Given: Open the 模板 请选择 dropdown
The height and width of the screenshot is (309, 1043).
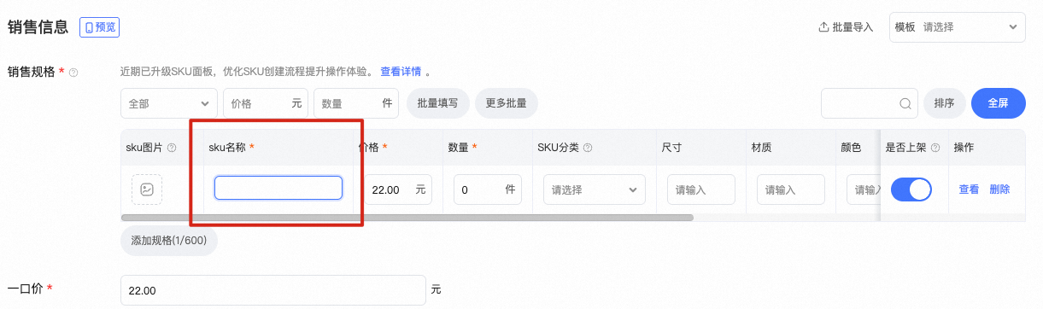Looking at the screenshot, I should point(957,27).
